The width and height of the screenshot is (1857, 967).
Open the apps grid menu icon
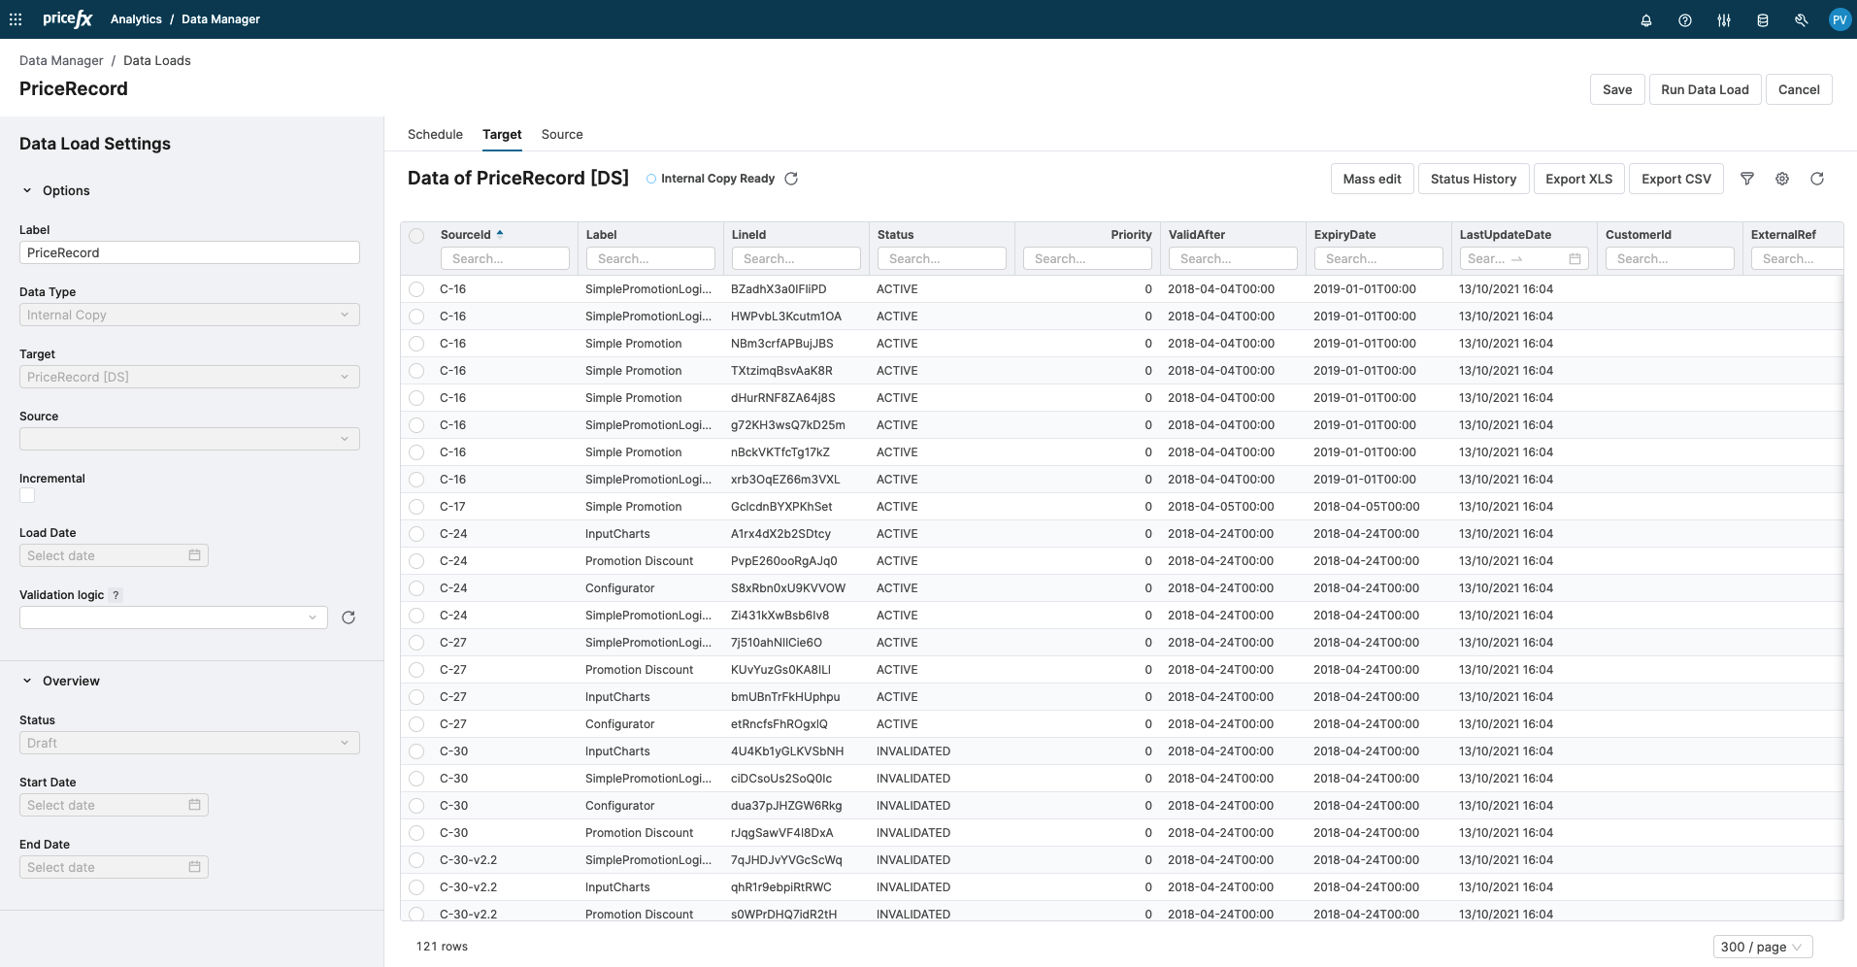pyautogui.click(x=16, y=19)
